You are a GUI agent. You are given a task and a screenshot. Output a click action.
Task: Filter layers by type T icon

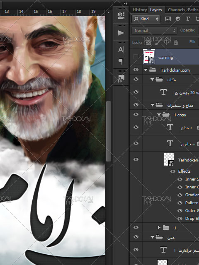[188, 19]
